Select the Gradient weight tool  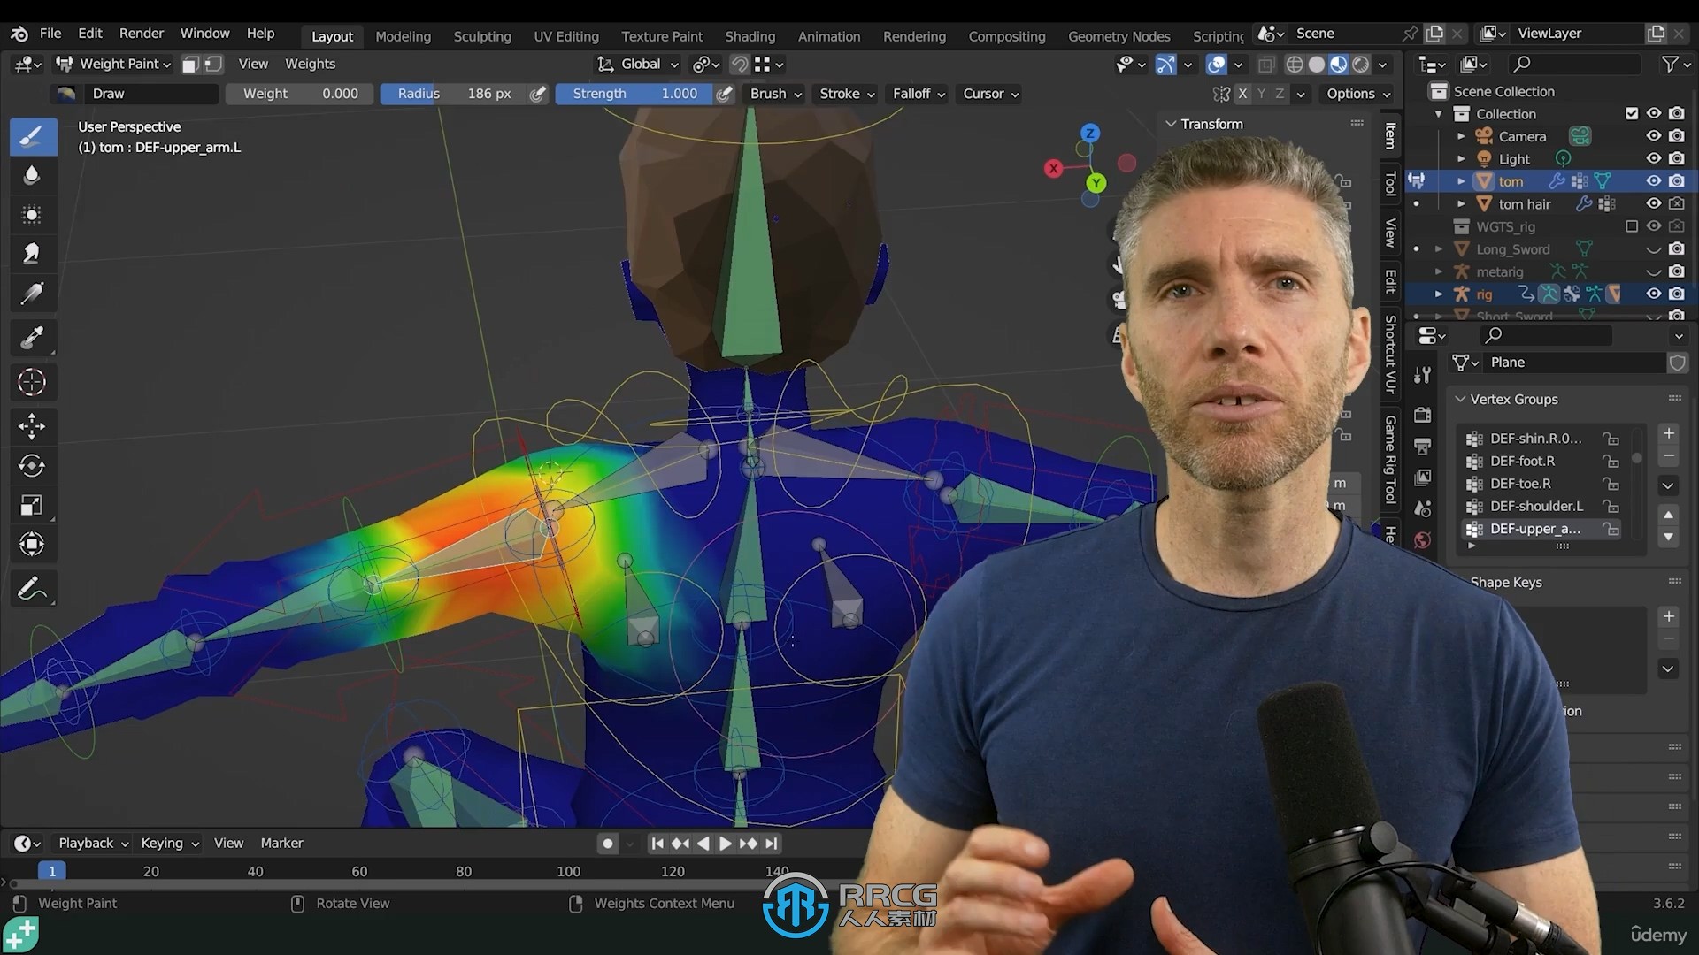coord(33,294)
